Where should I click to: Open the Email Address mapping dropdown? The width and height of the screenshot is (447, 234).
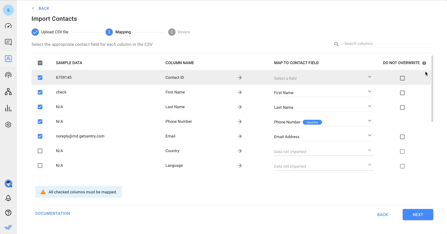coord(323,137)
